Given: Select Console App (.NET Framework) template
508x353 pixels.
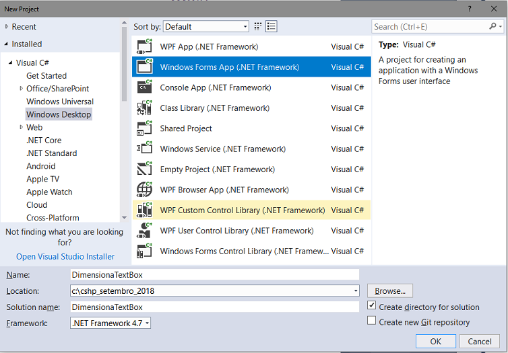Looking at the screenshot, I should [251, 87].
